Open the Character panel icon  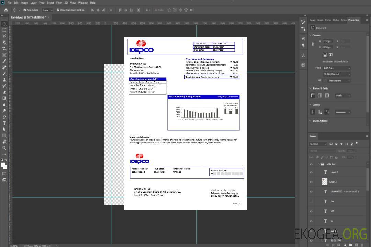[303, 39]
